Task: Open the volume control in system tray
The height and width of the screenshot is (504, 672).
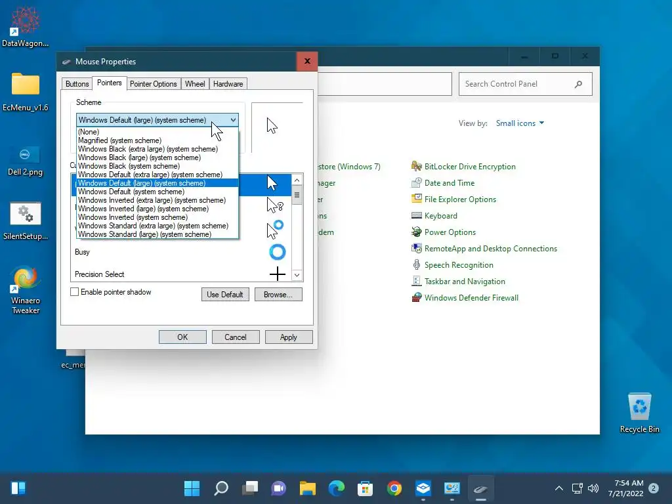Action: (593, 488)
